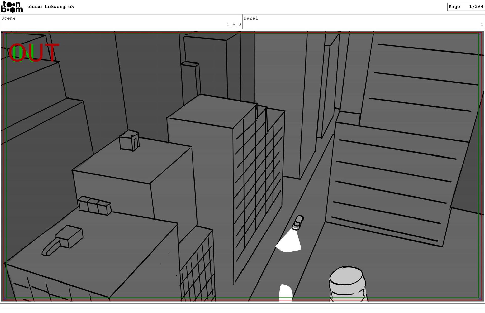Screen dimensions: 485x313
Task: Select the panel number 1
Action: (482, 24)
